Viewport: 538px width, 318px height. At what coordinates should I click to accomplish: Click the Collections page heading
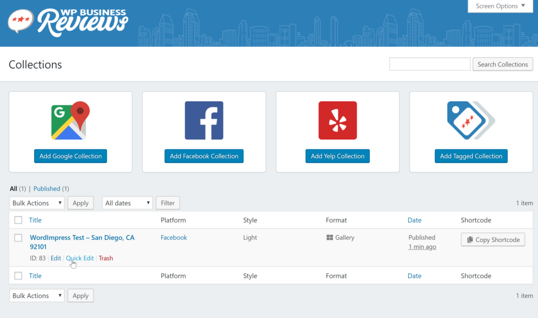35,65
